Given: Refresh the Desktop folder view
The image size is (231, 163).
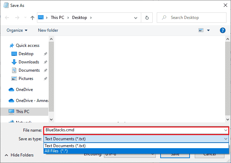Looking at the screenshot, I should (147, 18).
